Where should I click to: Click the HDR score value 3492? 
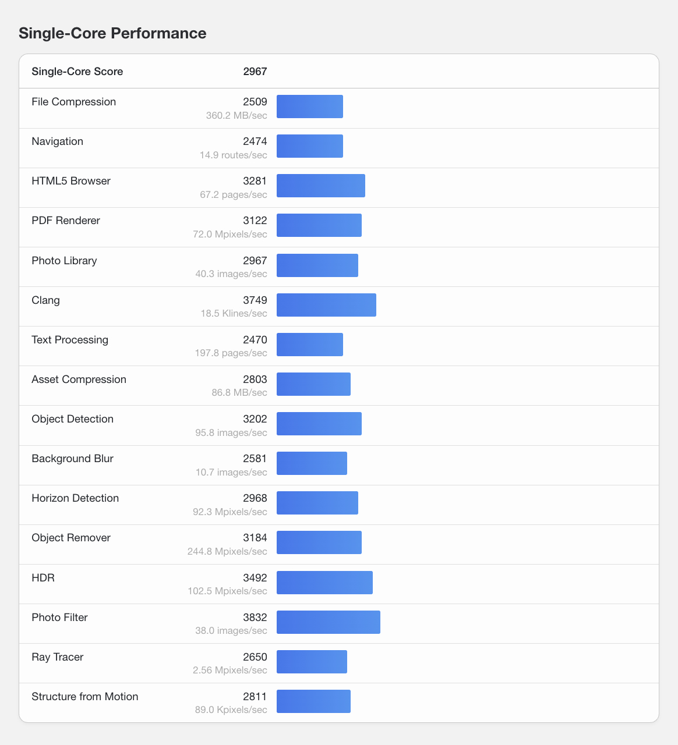(x=255, y=578)
